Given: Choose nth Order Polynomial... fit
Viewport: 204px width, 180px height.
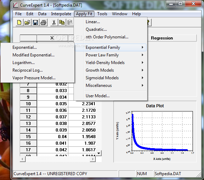Looking at the screenshot, I should (111, 37).
